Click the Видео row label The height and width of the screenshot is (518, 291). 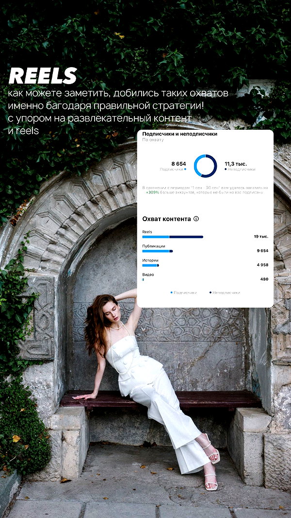[x=148, y=275]
